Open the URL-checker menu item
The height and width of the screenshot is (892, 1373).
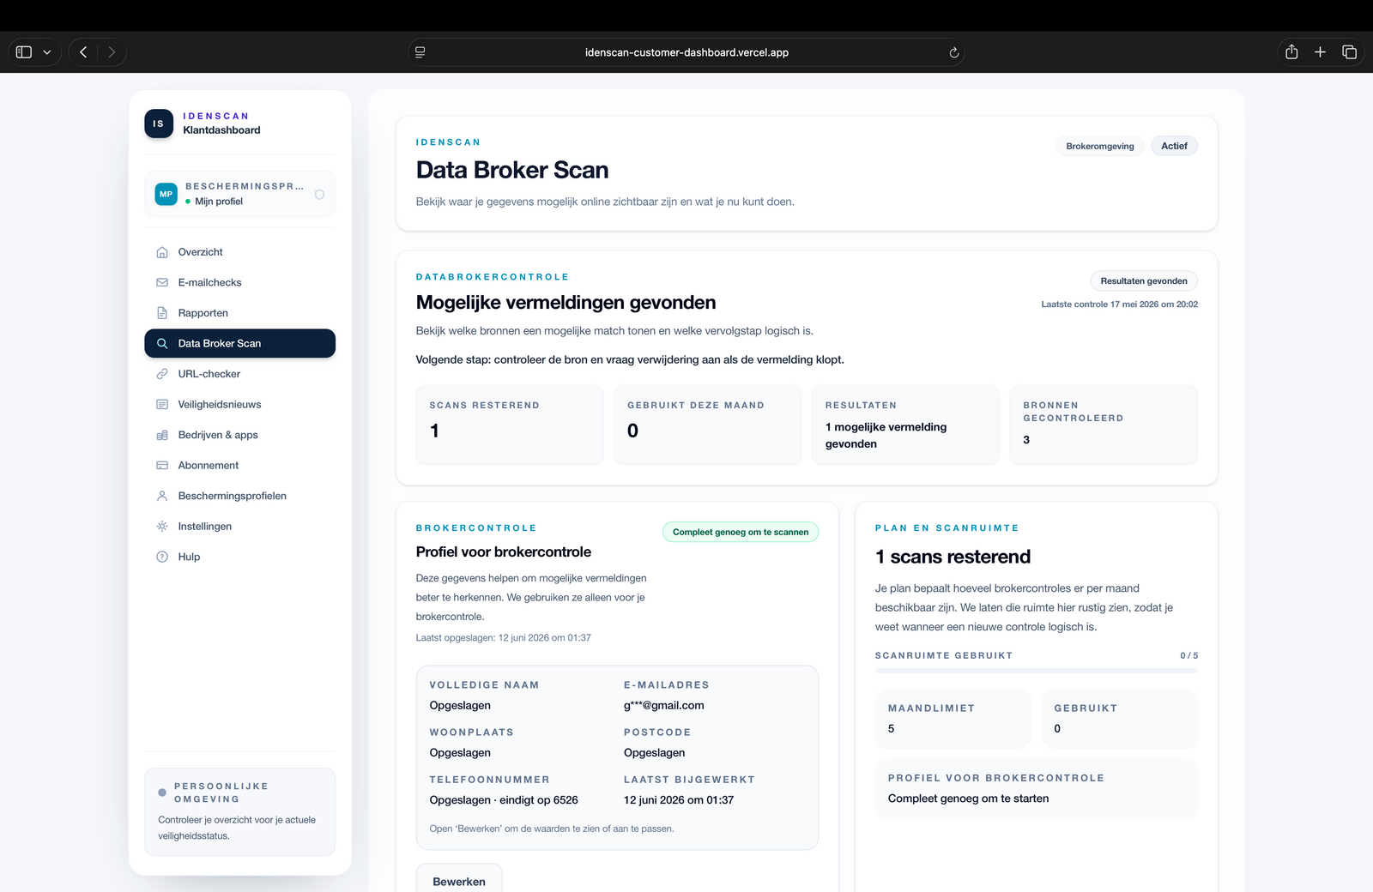240,374
